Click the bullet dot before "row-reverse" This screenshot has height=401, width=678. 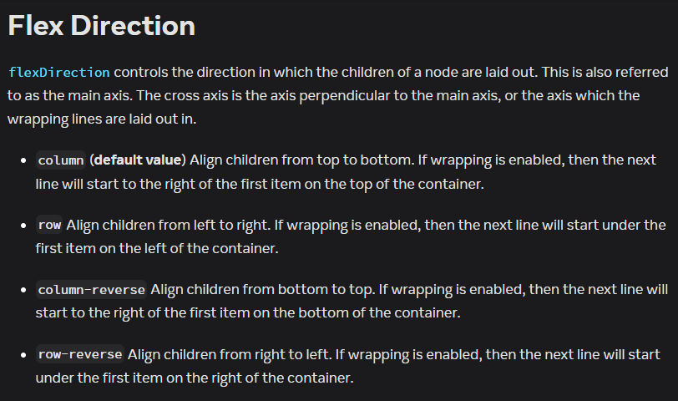(x=23, y=354)
